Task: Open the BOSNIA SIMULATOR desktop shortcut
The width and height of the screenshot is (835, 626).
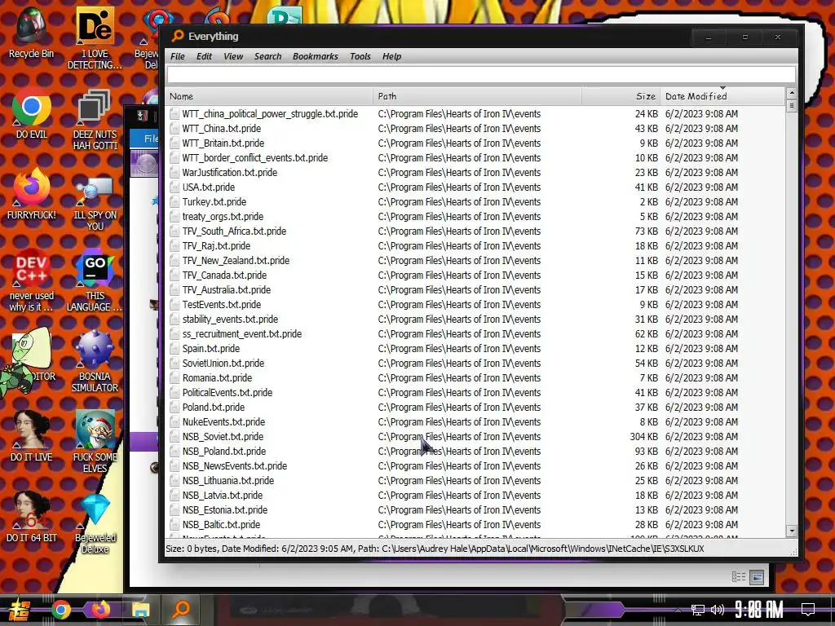Action: 95,362
